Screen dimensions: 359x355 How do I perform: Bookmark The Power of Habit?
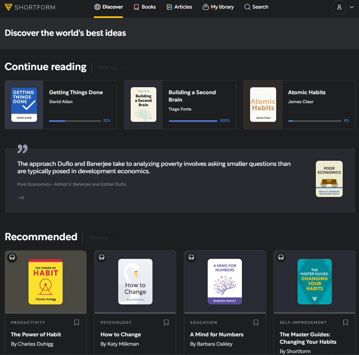click(77, 322)
